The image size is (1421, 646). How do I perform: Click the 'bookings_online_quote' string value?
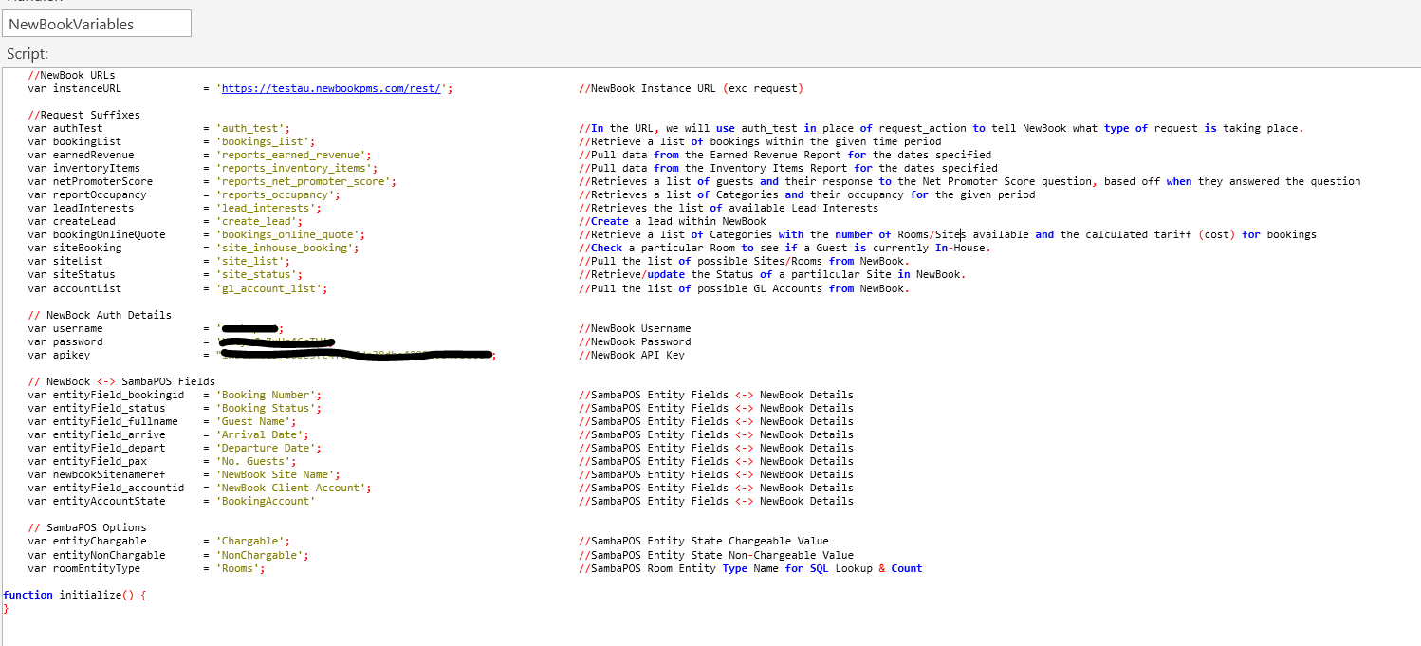pyautogui.click(x=288, y=234)
